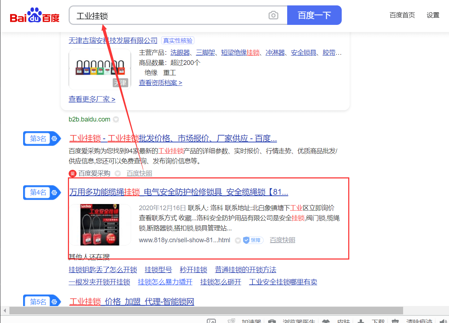Click the camera image search icon
449x323 pixels.
pos(273,15)
